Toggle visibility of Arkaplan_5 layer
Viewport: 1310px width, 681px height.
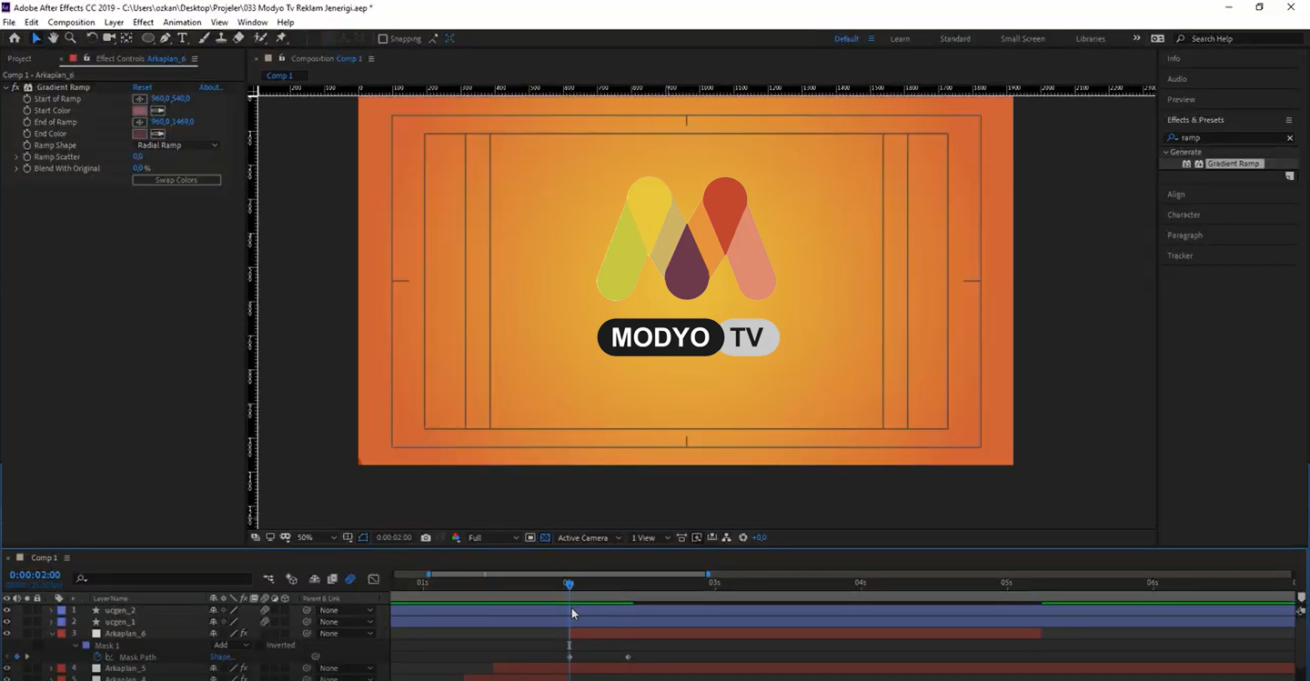(x=7, y=668)
